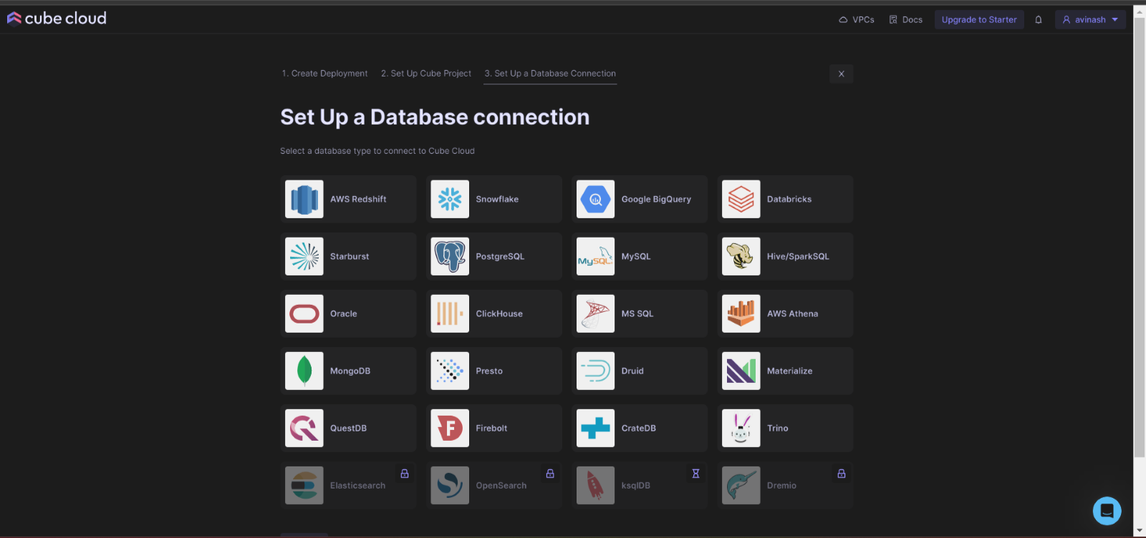Open the Docs link
The image size is (1146, 538).
click(x=906, y=20)
